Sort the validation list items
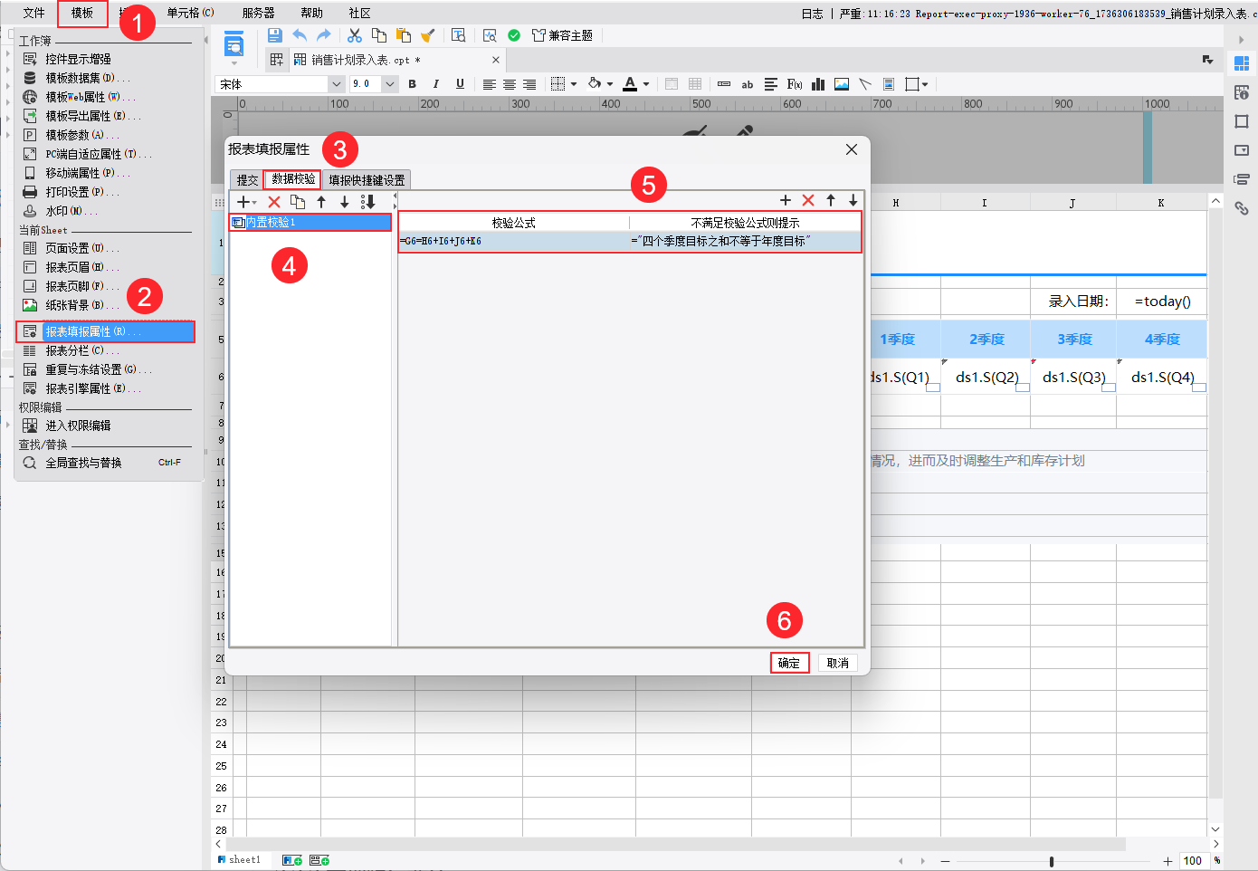This screenshot has width=1258, height=871. (367, 202)
